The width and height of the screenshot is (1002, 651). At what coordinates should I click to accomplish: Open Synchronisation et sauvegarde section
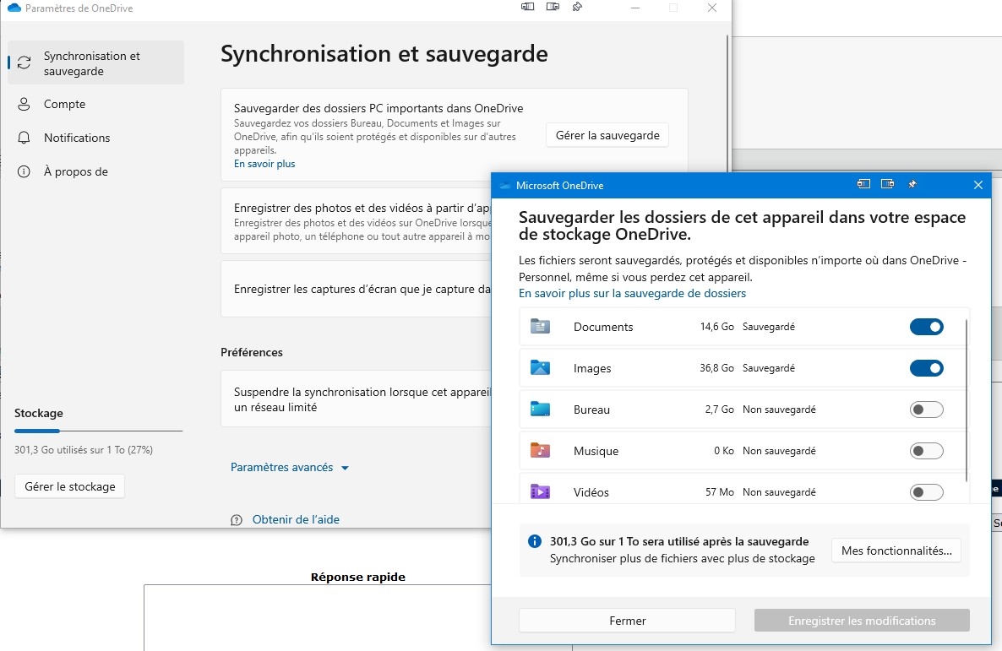pos(95,62)
